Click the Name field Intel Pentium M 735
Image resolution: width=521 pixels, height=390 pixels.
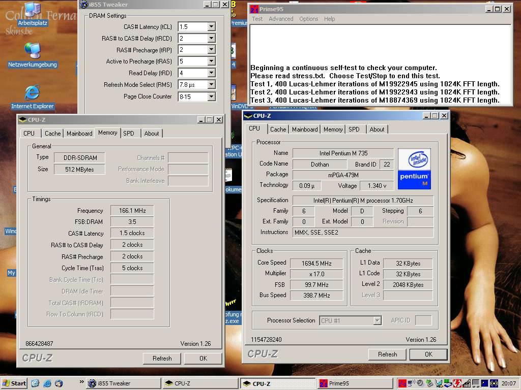343,153
